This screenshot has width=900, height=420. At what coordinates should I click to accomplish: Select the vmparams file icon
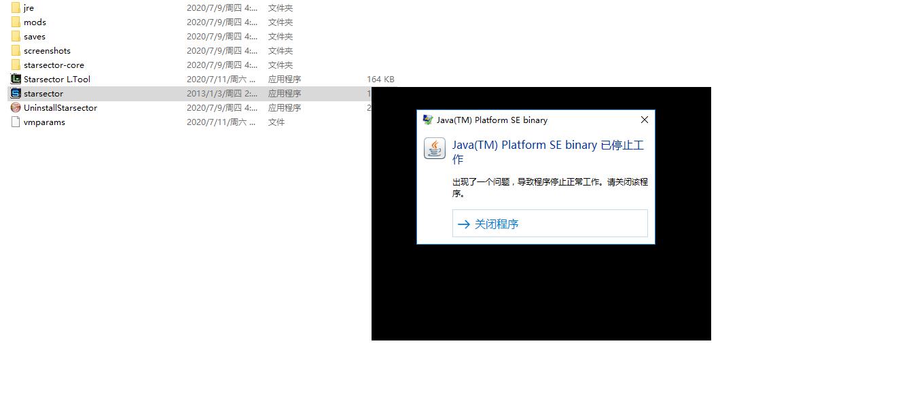15,122
